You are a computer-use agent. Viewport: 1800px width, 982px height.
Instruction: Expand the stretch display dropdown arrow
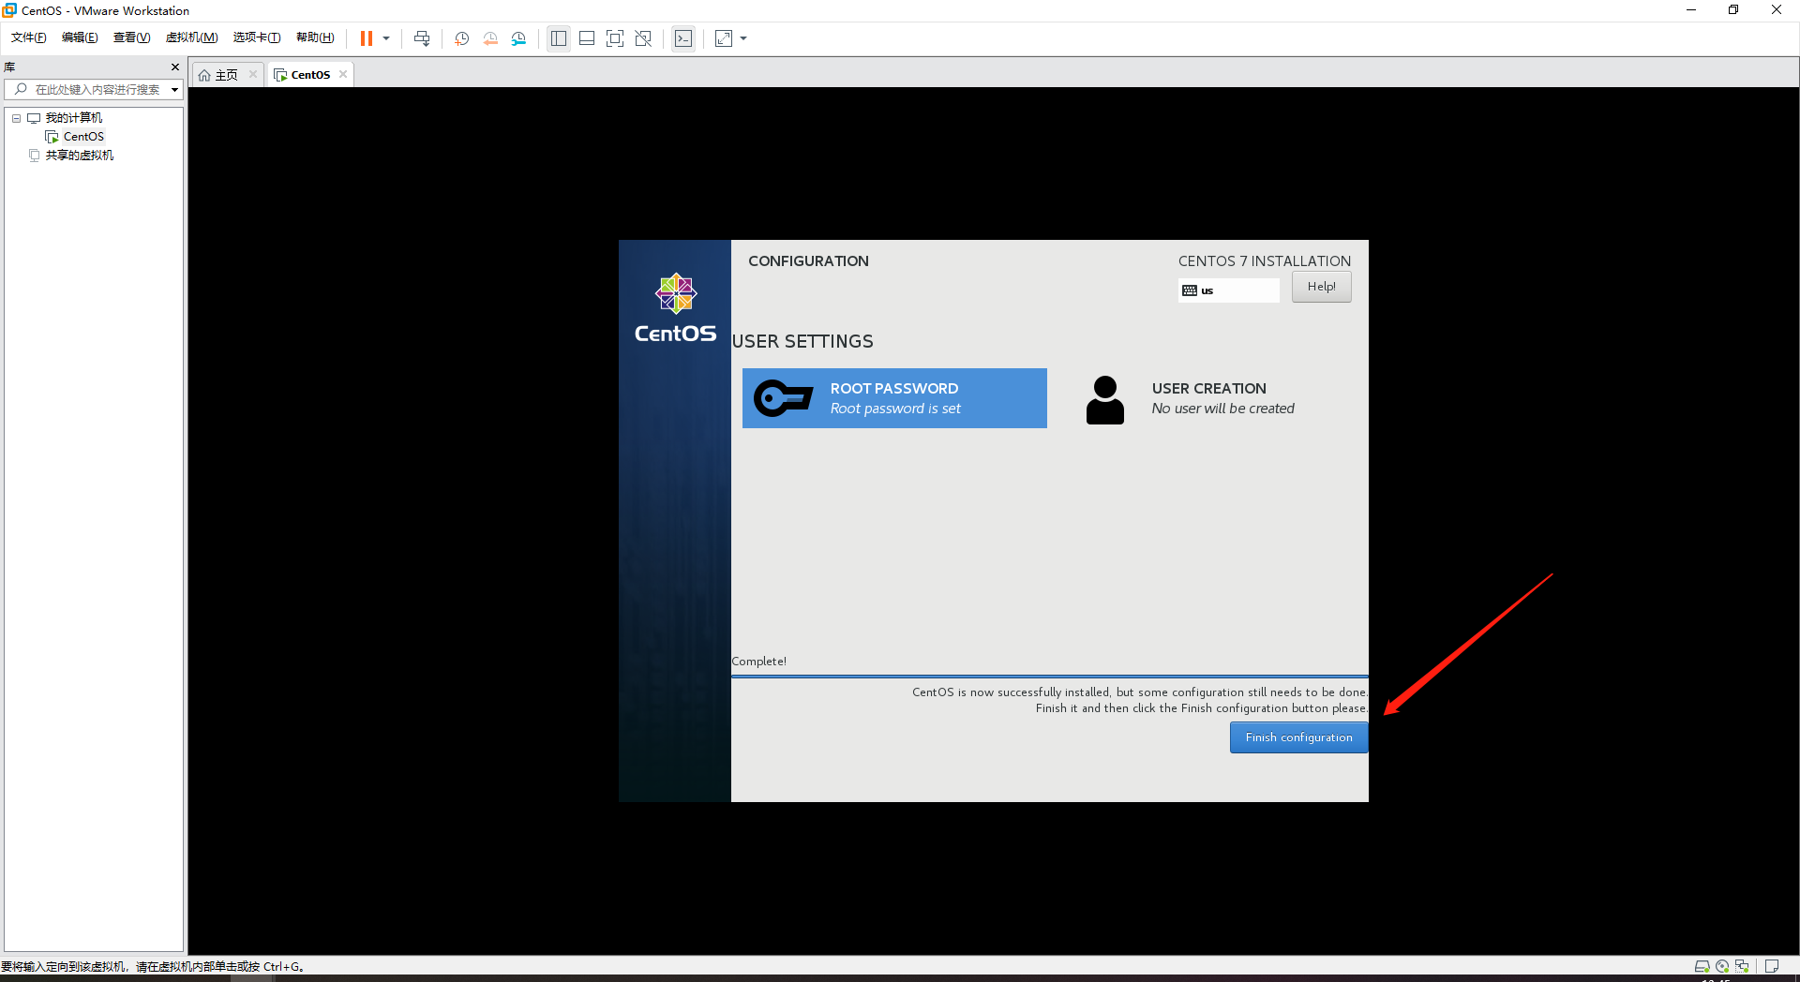(743, 38)
